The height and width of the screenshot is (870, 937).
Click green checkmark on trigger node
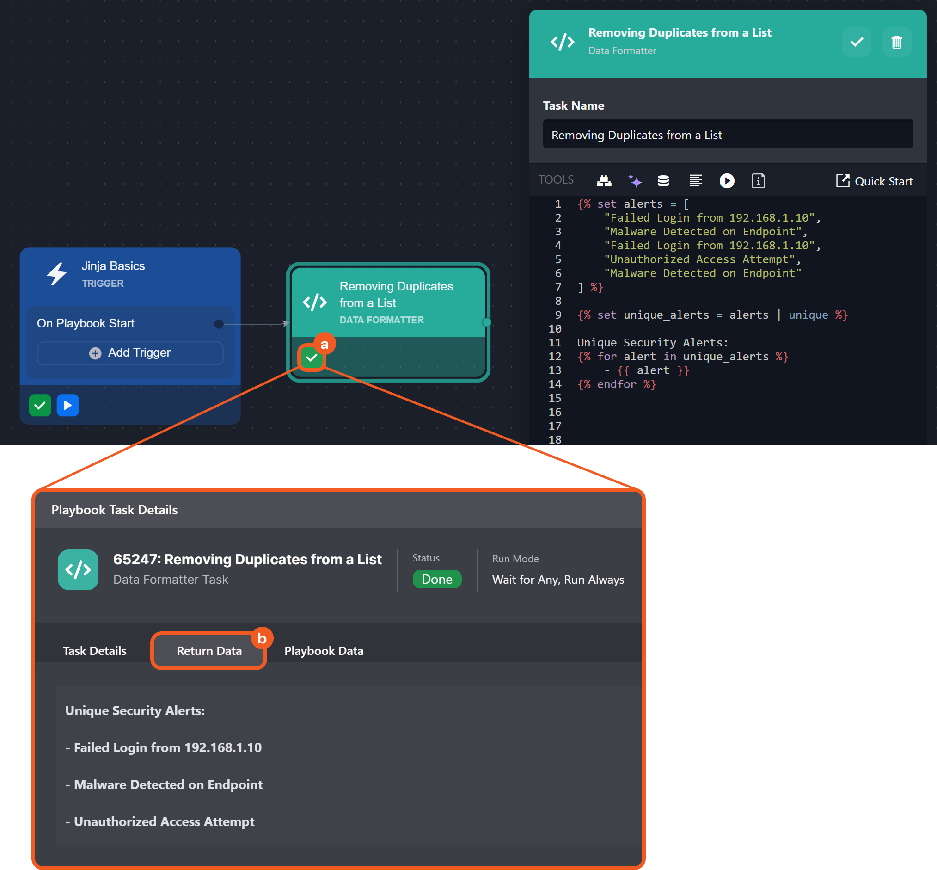coord(40,405)
